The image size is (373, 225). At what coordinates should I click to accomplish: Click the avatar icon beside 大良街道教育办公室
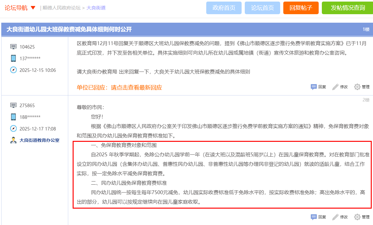point(13,140)
